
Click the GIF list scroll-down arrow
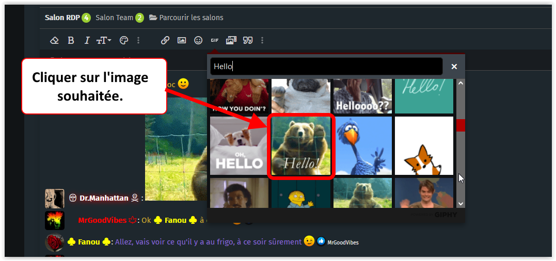click(x=460, y=203)
